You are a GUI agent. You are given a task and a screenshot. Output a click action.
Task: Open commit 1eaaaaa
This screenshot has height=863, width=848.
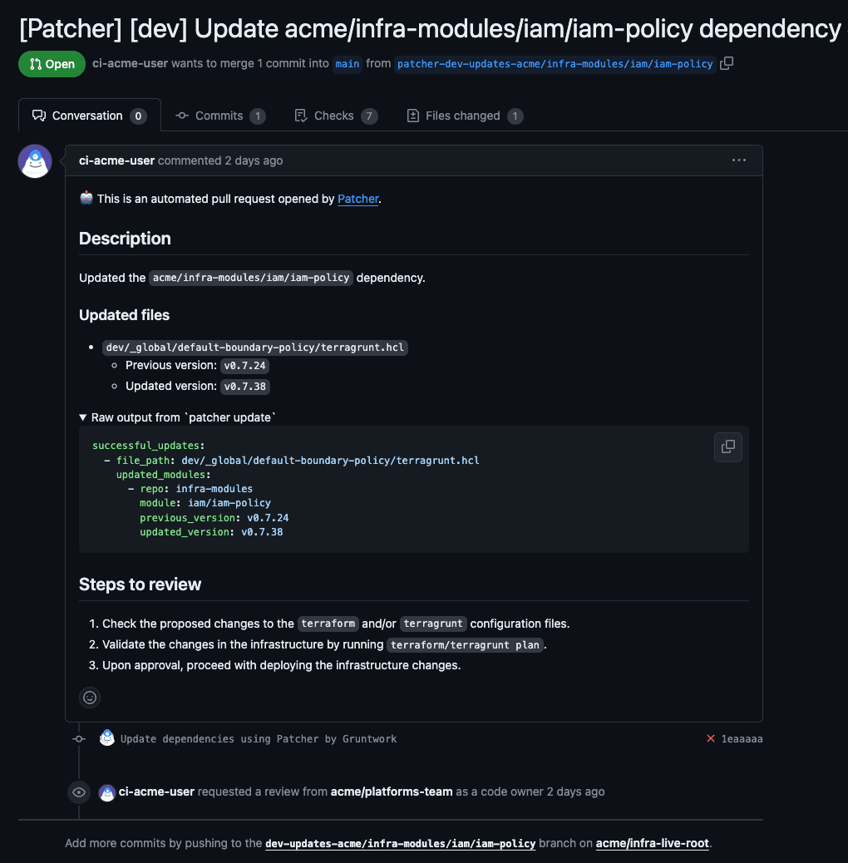[742, 738]
